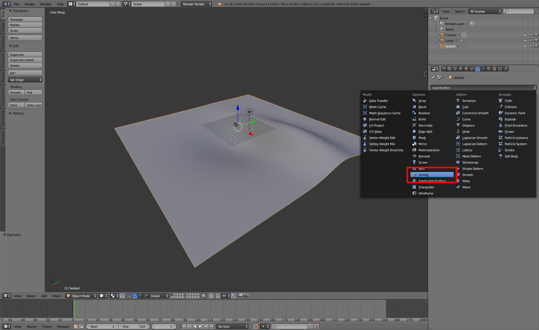Image resolution: width=539 pixels, height=330 pixels.
Task: Click the Camera icon in outliner
Action: [442, 35]
